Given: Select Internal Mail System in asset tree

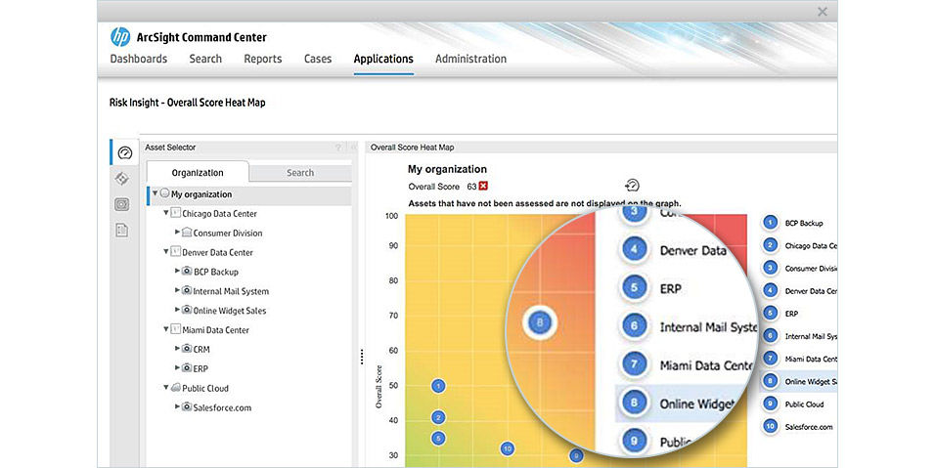Looking at the screenshot, I should [230, 291].
